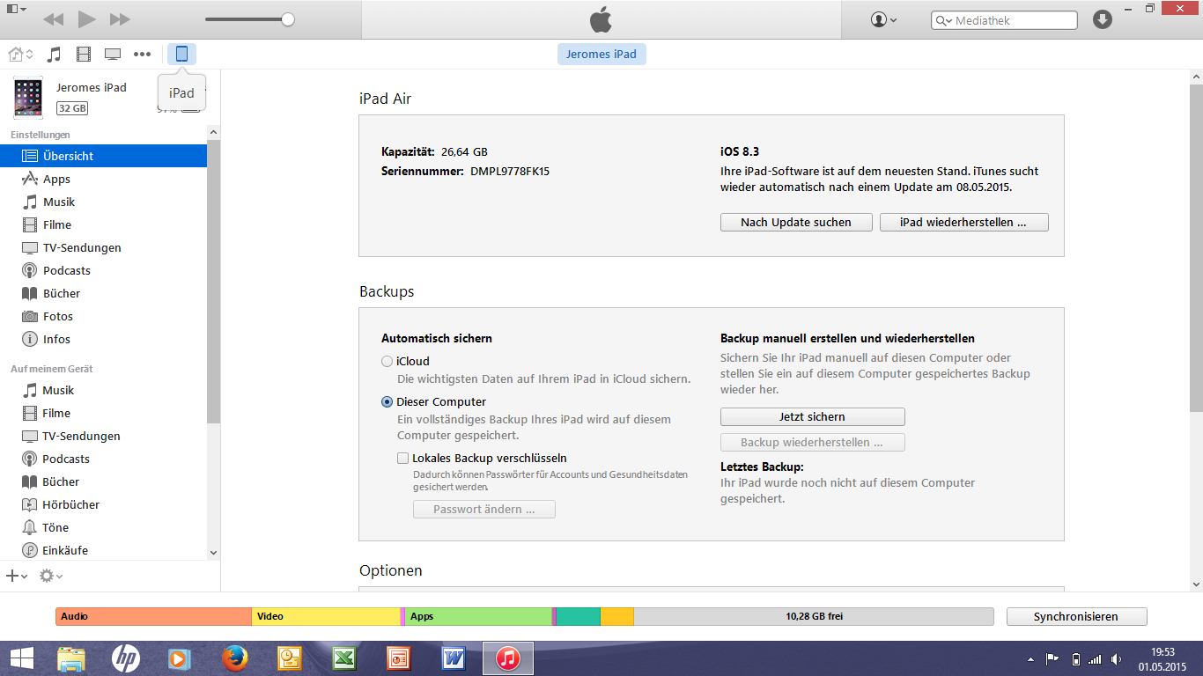Open the account user icon menu
1203x676 pixels.
883,19
